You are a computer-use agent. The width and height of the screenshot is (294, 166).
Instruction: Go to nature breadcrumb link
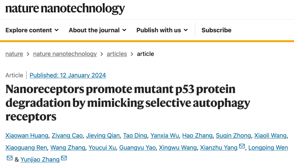click(x=14, y=54)
